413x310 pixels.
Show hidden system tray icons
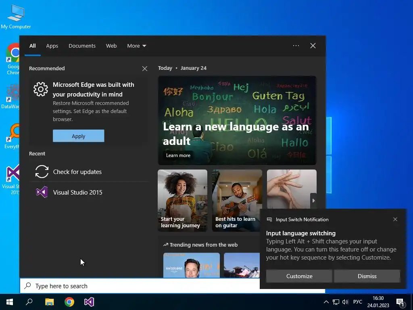(x=326, y=302)
